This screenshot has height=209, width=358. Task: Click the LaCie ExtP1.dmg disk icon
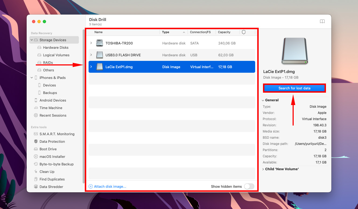coord(100,67)
